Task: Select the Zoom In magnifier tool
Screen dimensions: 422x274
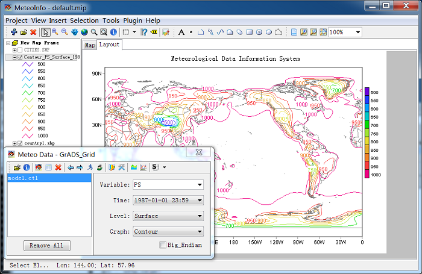Action: [x=55, y=32]
